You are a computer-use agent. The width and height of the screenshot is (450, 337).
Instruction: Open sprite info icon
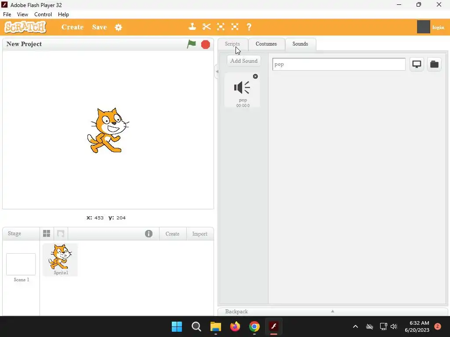coord(149,233)
